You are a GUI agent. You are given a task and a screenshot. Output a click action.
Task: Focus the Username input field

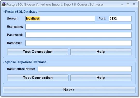point(79,27)
